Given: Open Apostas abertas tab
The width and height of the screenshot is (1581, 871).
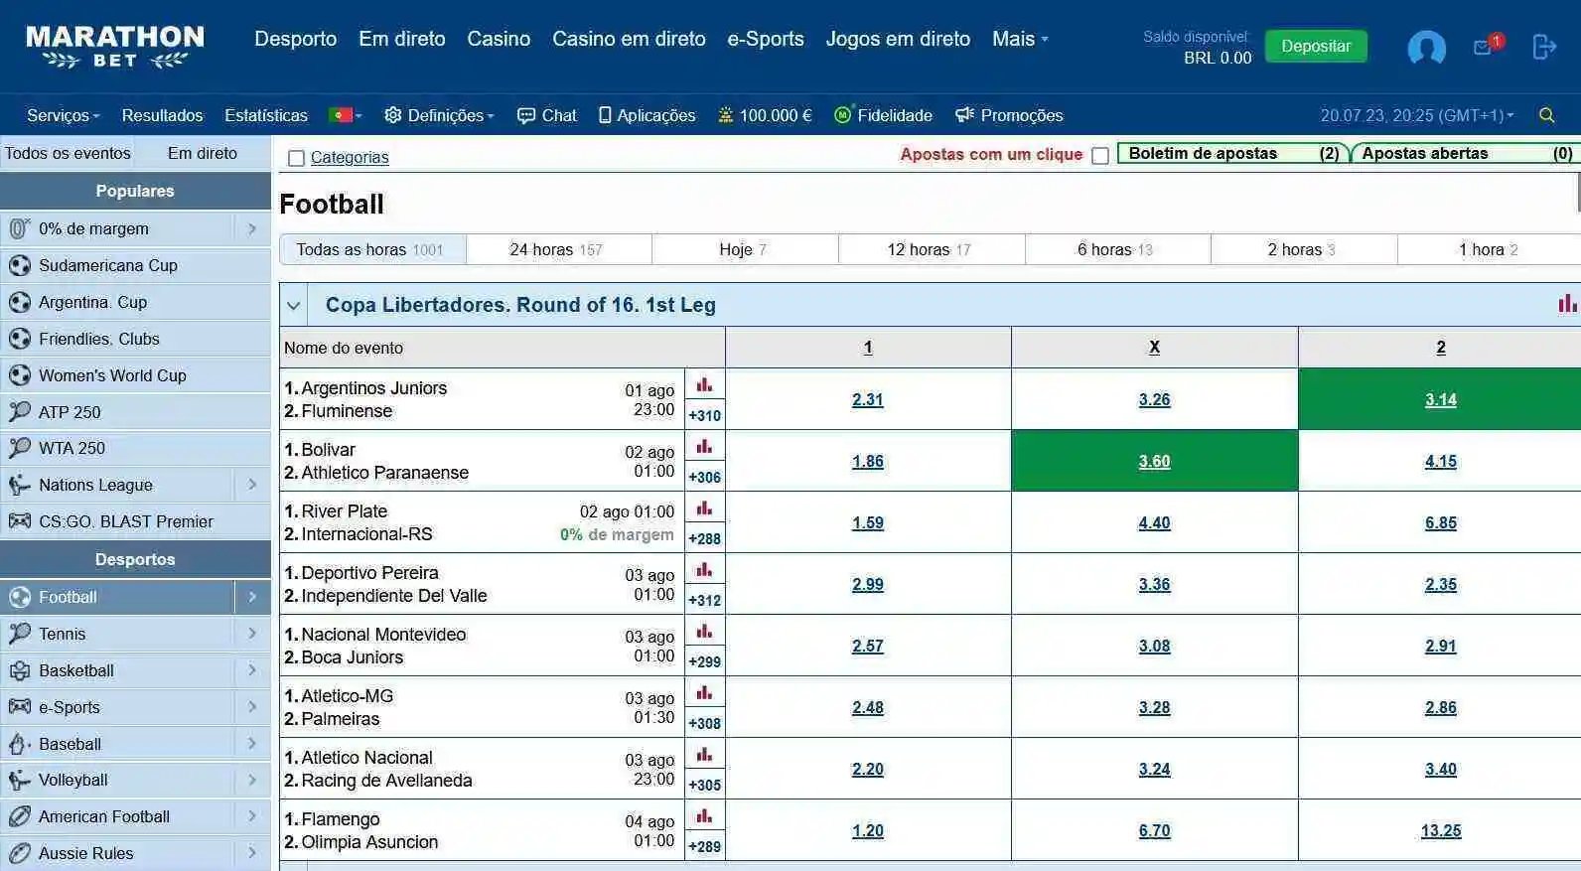Looking at the screenshot, I should tap(1465, 153).
